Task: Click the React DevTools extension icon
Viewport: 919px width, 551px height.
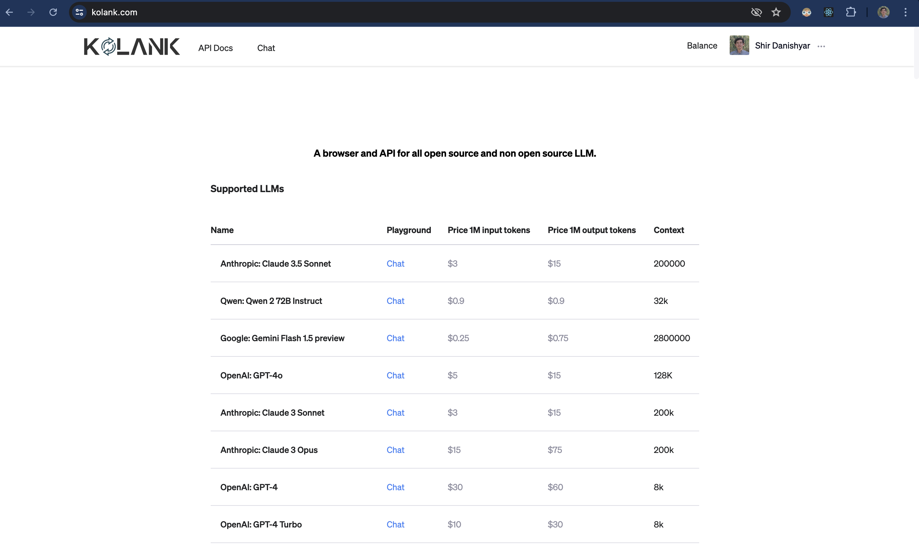Action: [x=828, y=12]
